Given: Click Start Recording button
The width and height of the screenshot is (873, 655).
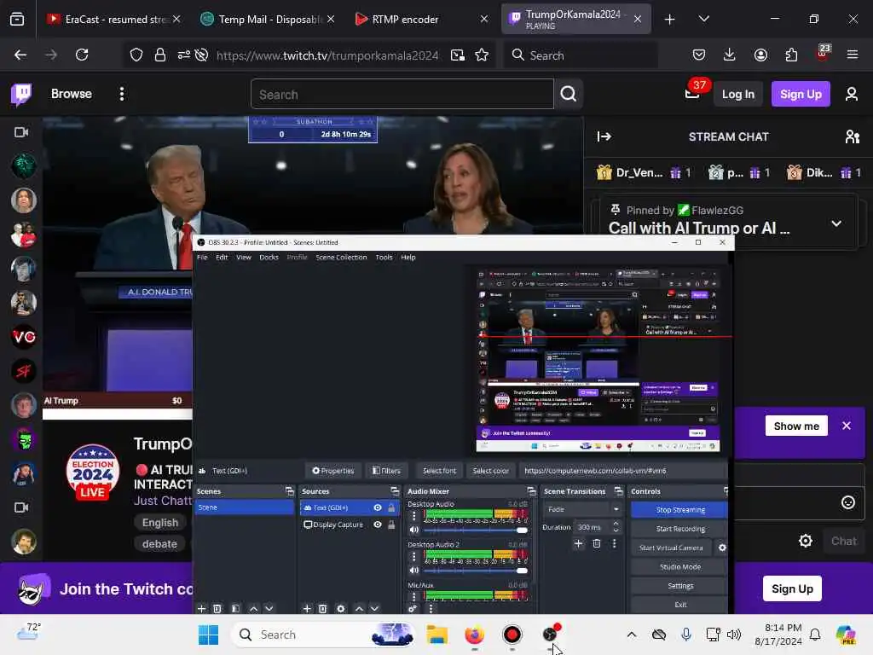Looking at the screenshot, I should tap(679, 529).
